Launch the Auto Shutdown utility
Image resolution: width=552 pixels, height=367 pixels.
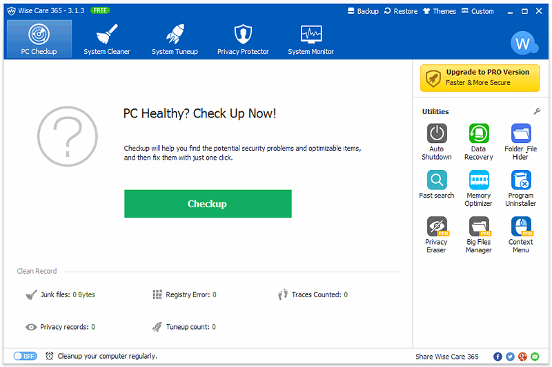(437, 142)
